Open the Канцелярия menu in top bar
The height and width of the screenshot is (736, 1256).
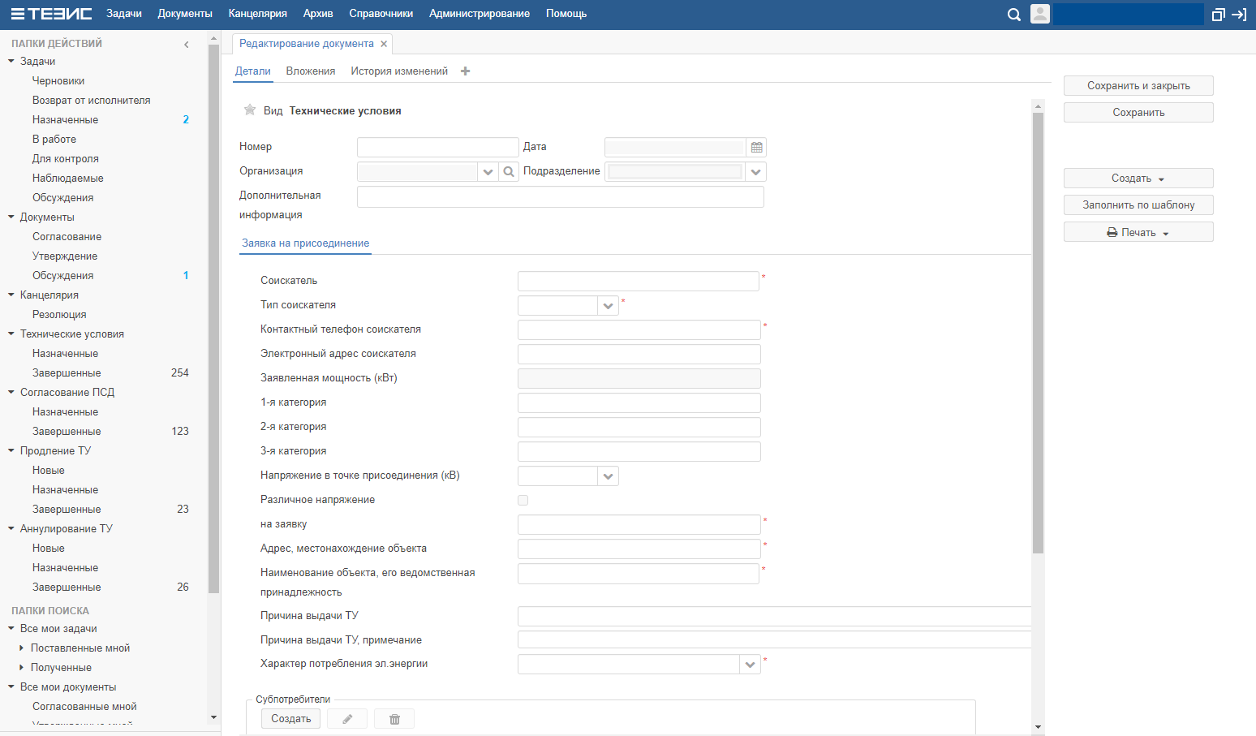pyautogui.click(x=258, y=14)
